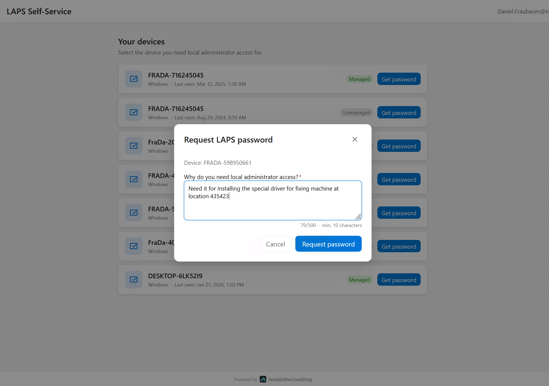
Task: Open the LAPS Self-Service home header
Action: click(39, 11)
